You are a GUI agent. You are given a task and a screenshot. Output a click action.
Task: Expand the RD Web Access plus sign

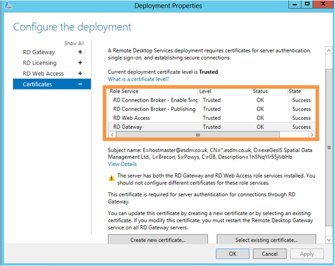tap(80, 73)
